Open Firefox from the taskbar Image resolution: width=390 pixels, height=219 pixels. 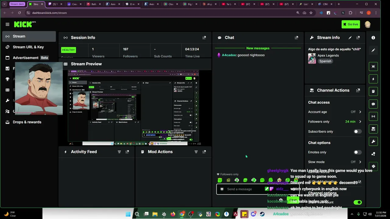(x=173, y=214)
